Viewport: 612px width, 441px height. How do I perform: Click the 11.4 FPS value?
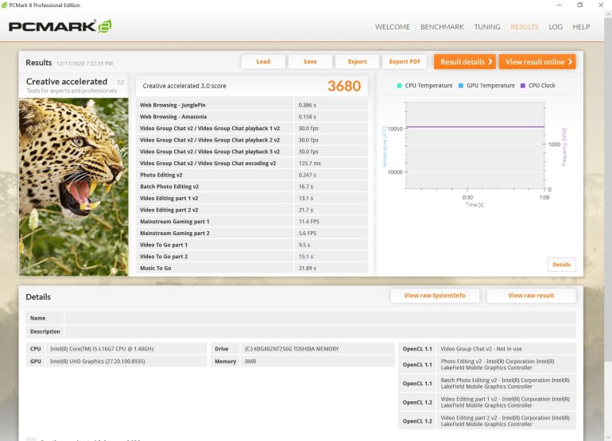(x=308, y=222)
